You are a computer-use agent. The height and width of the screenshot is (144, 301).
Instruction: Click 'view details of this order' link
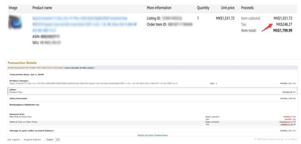[79, 68]
